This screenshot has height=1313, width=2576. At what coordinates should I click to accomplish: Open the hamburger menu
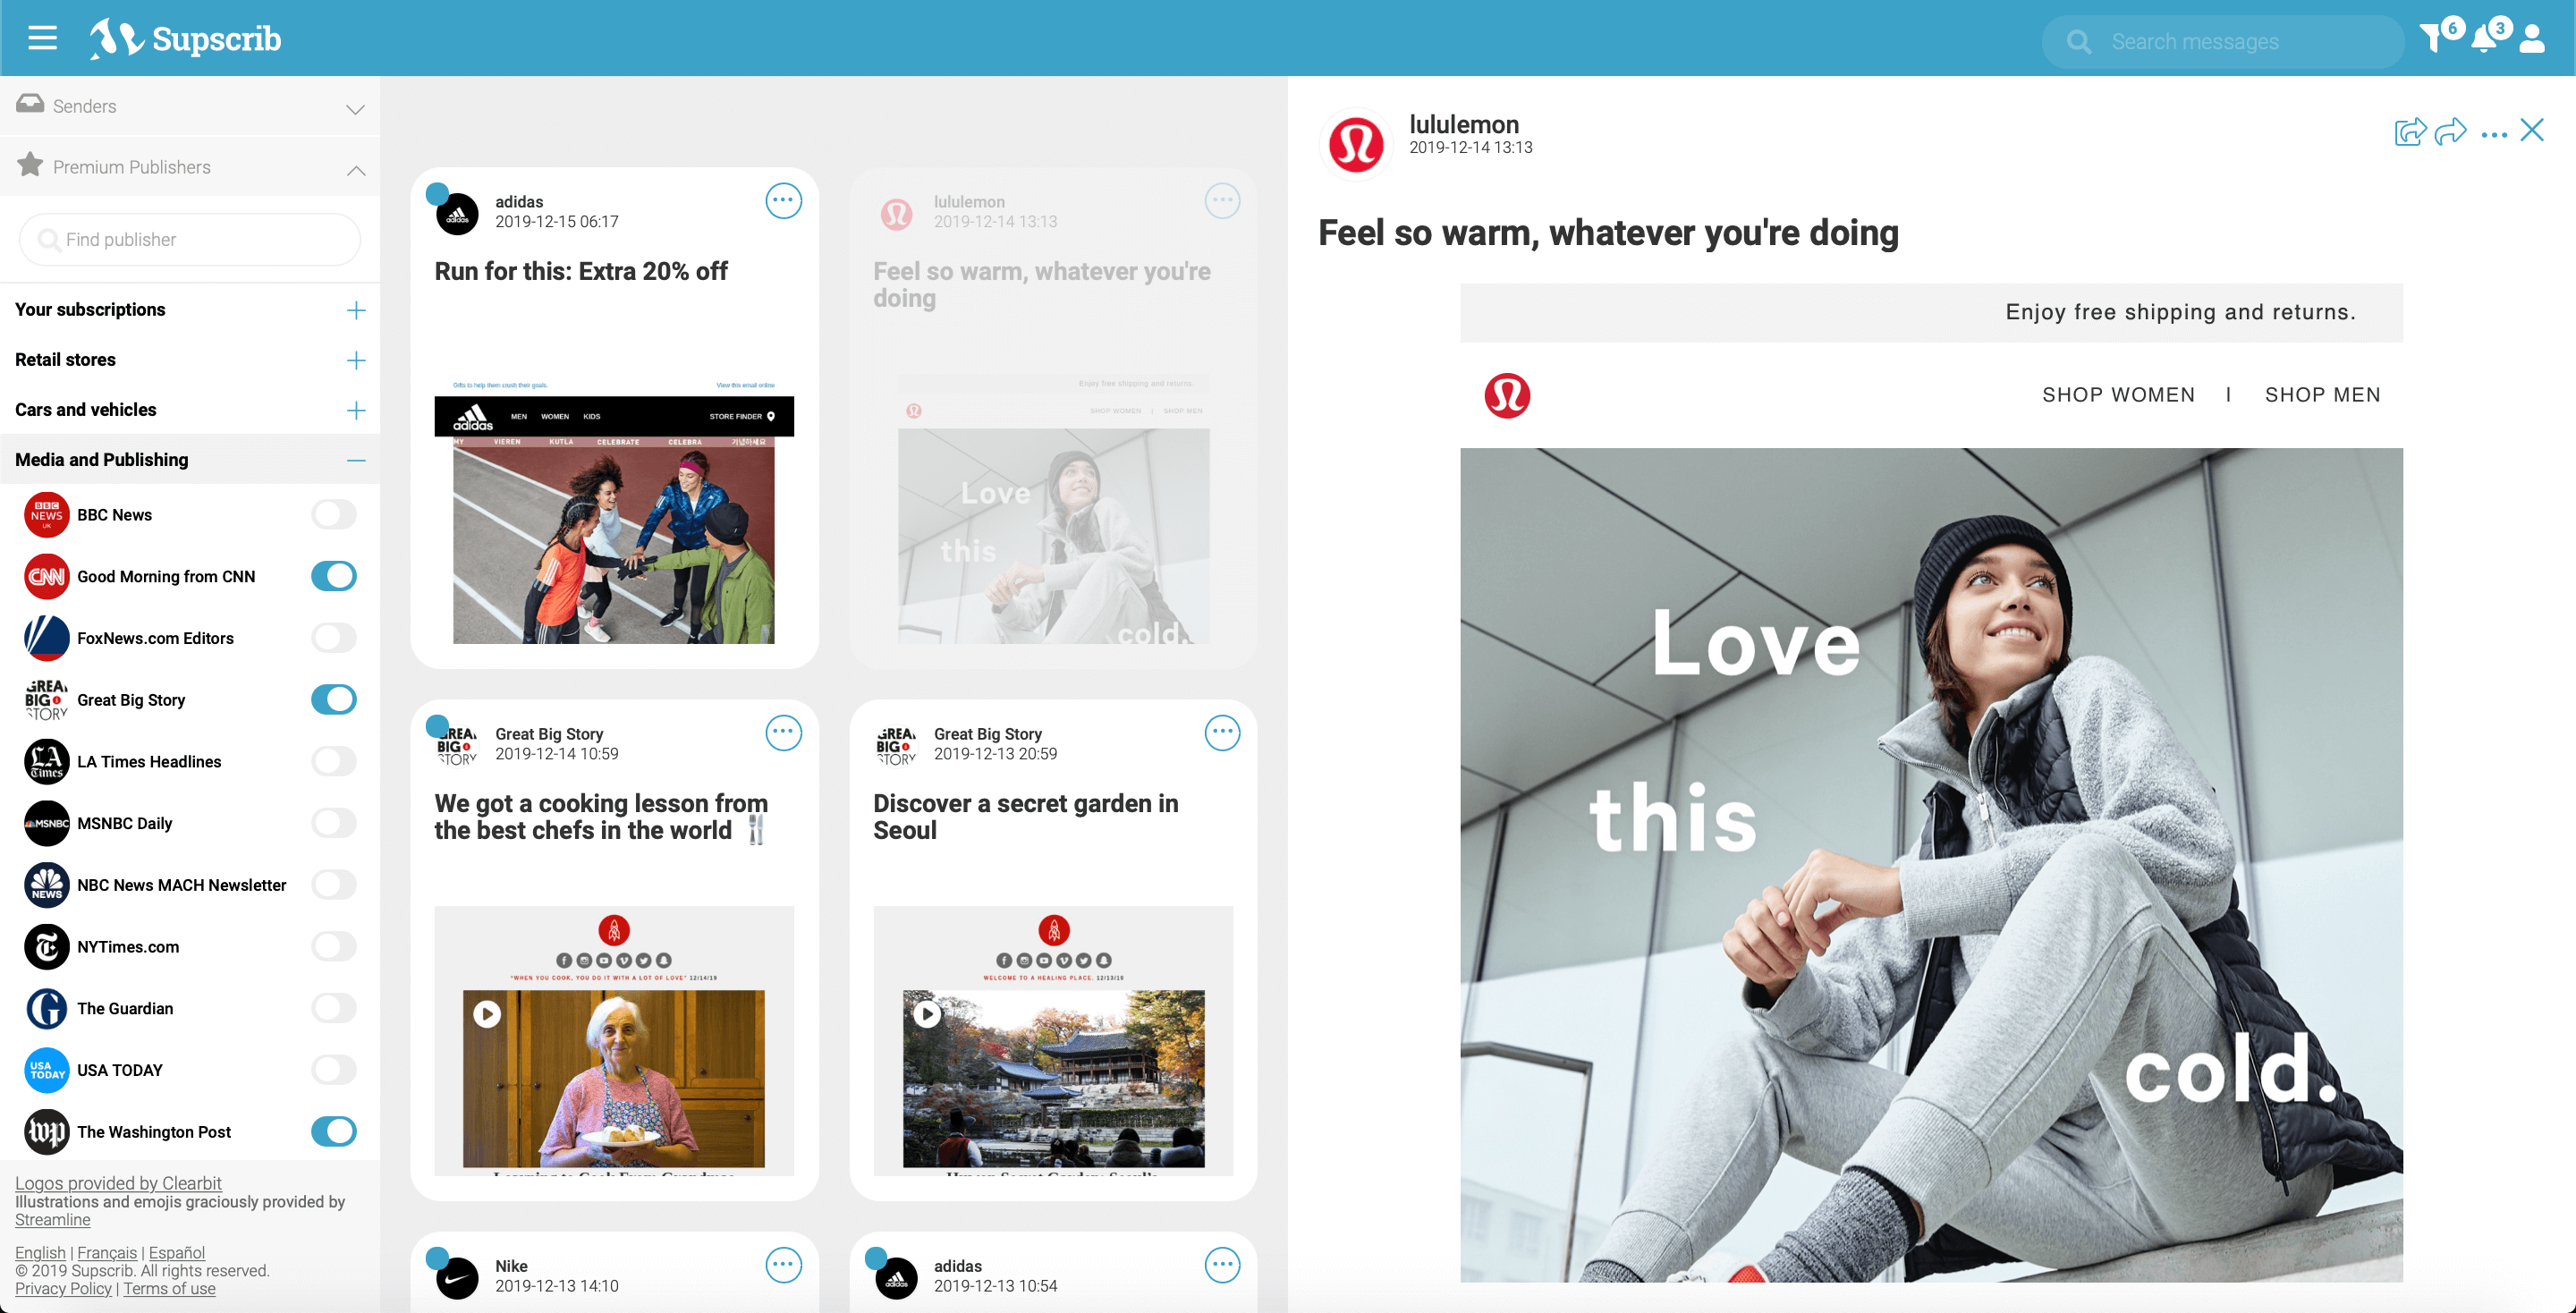42,38
